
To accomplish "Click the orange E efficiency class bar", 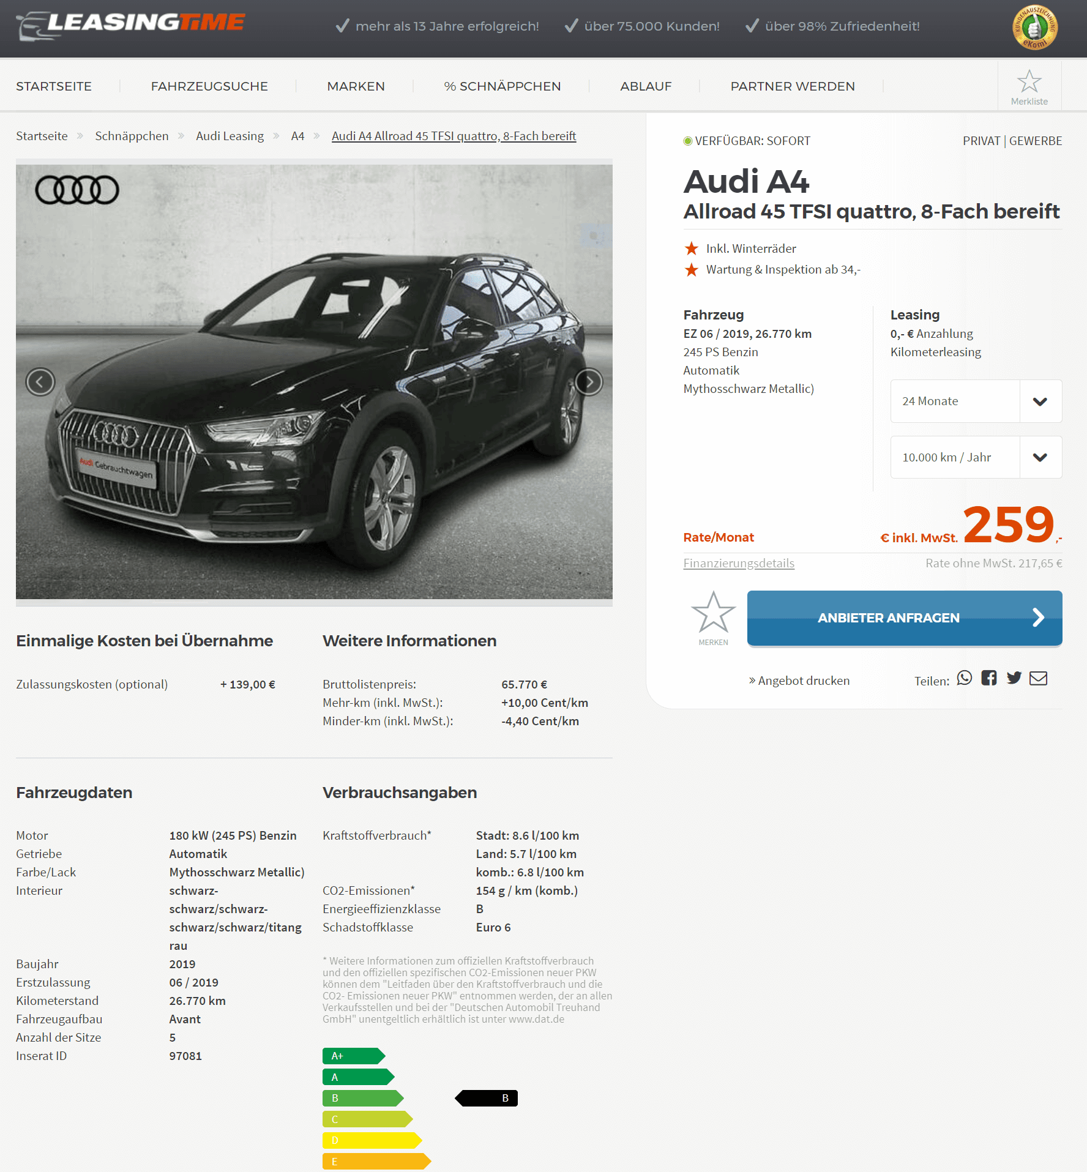I will [x=377, y=1162].
